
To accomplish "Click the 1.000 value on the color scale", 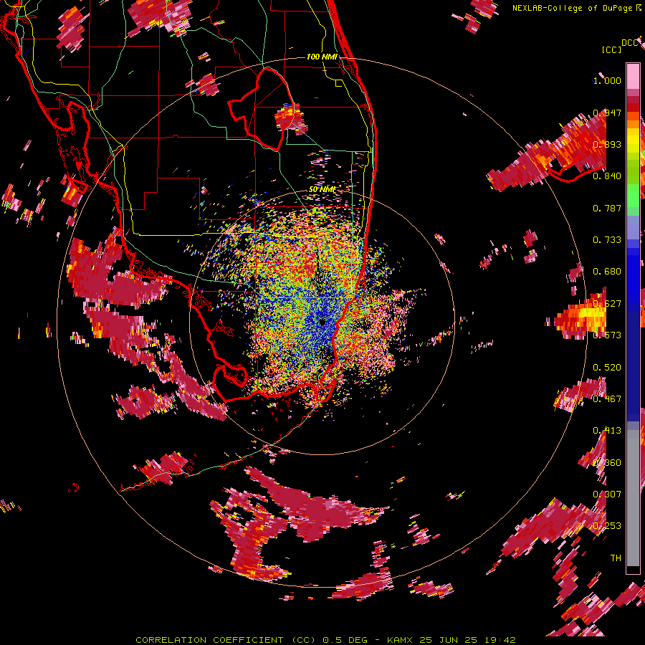I will tap(607, 80).
